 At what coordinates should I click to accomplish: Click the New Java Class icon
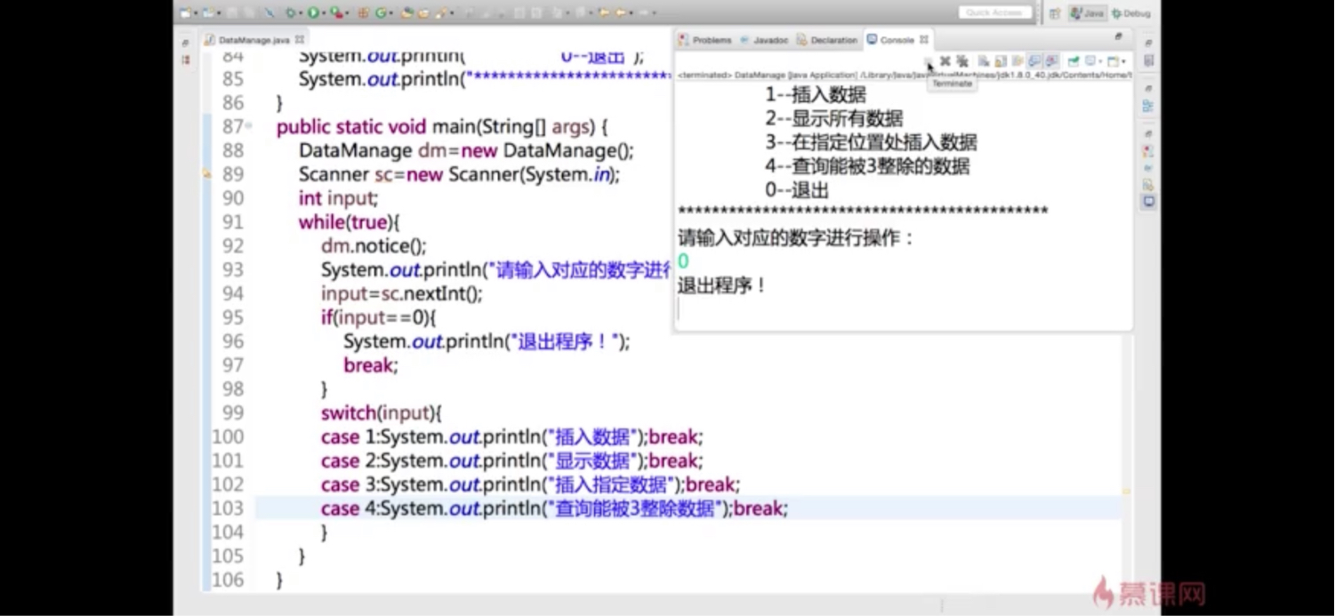coord(381,13)
